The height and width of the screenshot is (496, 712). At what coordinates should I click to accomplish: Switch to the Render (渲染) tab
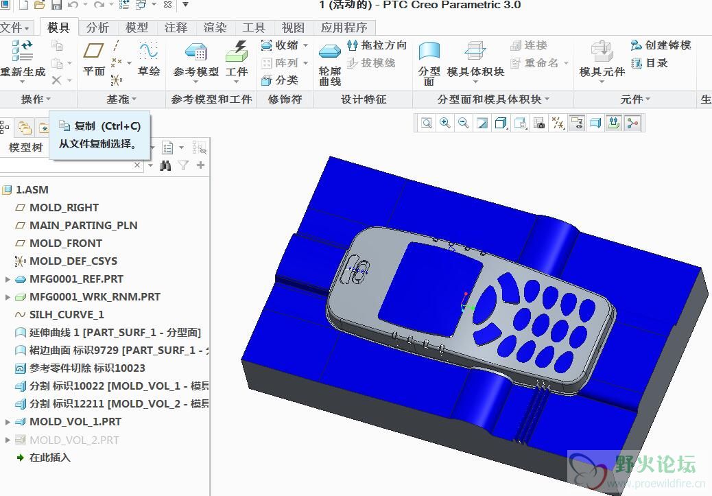click(x=214, y=27)
